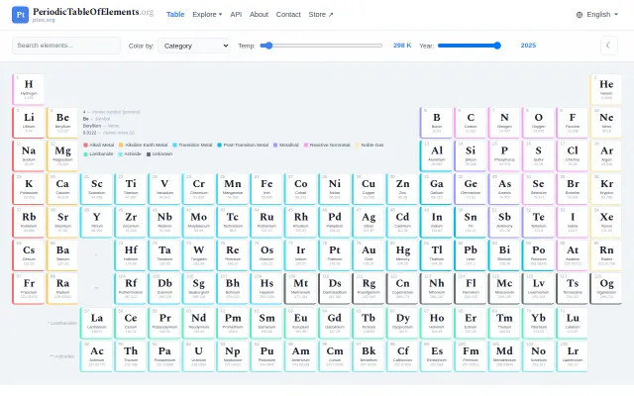Screen dimensions: 634x396
Task: Select the Hydrogen element tile
Action: [29, 90]
